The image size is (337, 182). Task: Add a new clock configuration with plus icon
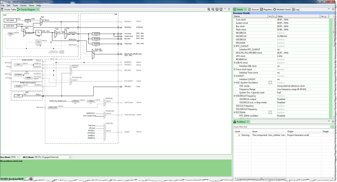[x=31, y=179]
